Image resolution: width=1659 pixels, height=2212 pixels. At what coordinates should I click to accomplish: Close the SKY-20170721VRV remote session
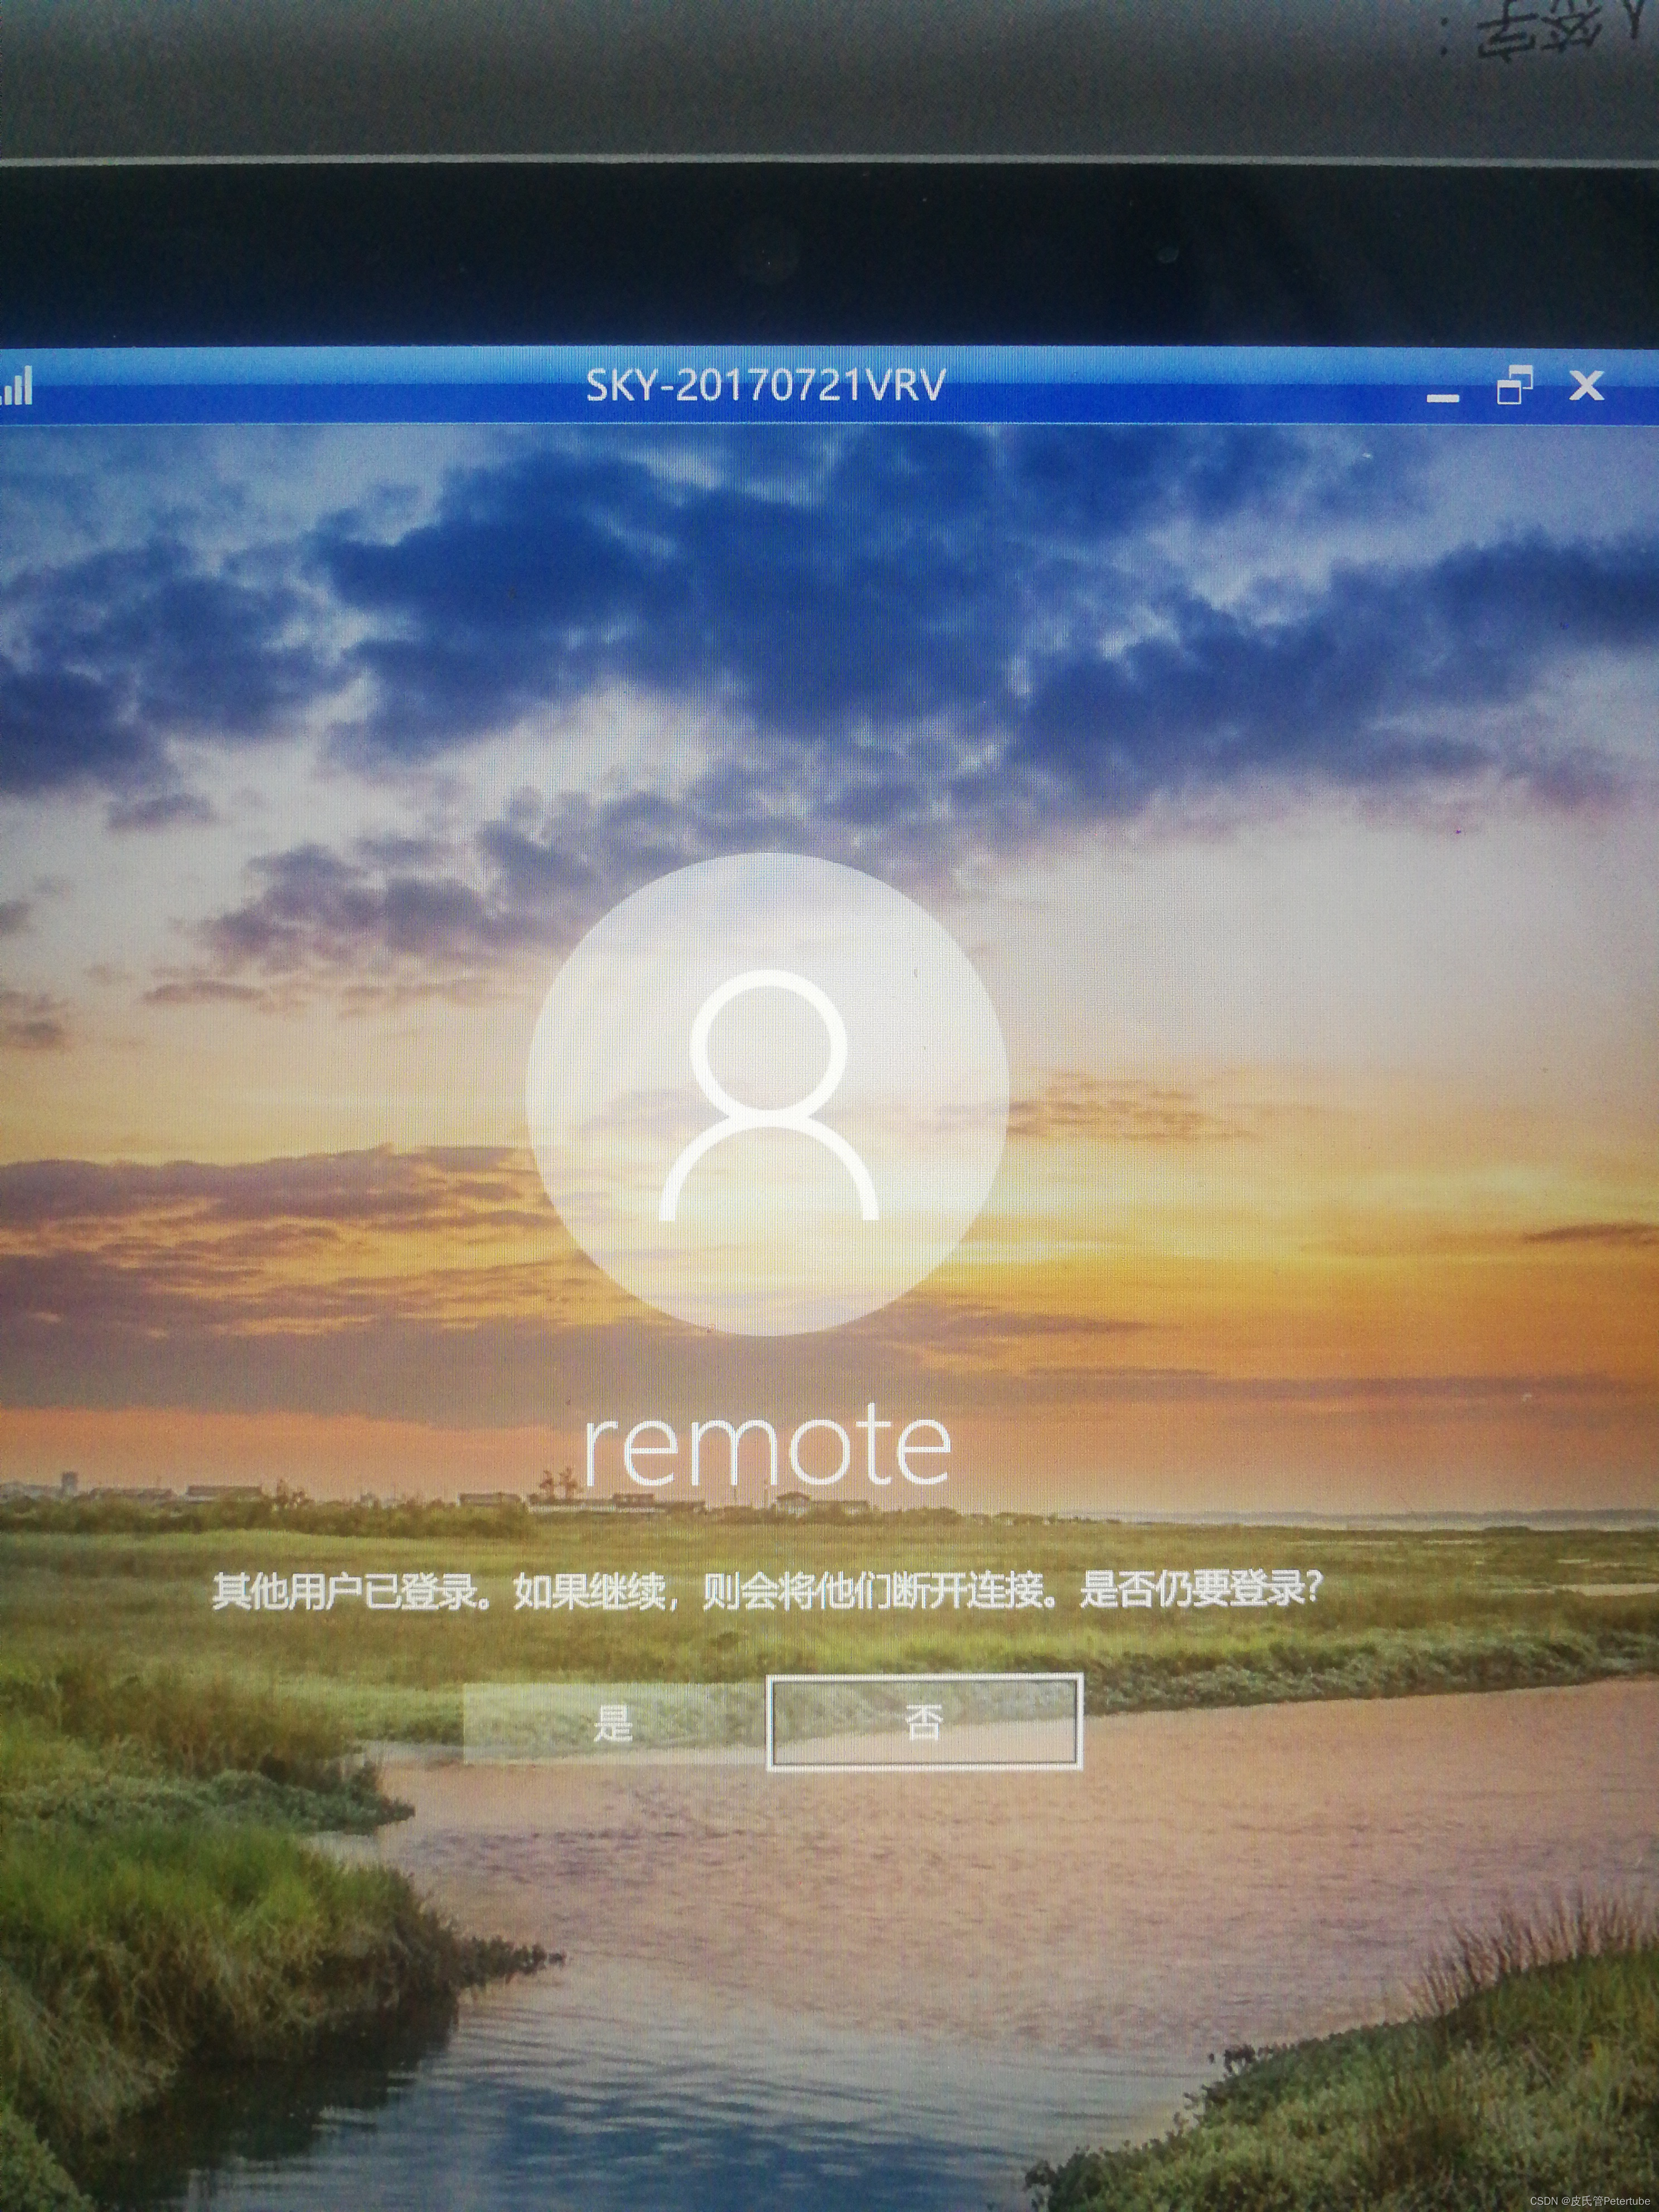1586,386
